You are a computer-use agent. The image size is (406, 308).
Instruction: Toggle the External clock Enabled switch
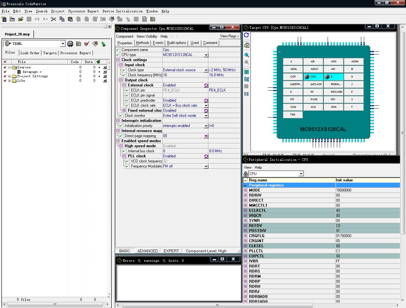[x=206, y=85]
